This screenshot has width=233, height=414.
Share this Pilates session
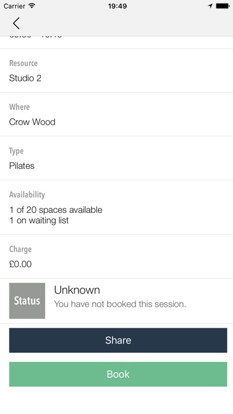pyautogui.click(x=118, y=340)
